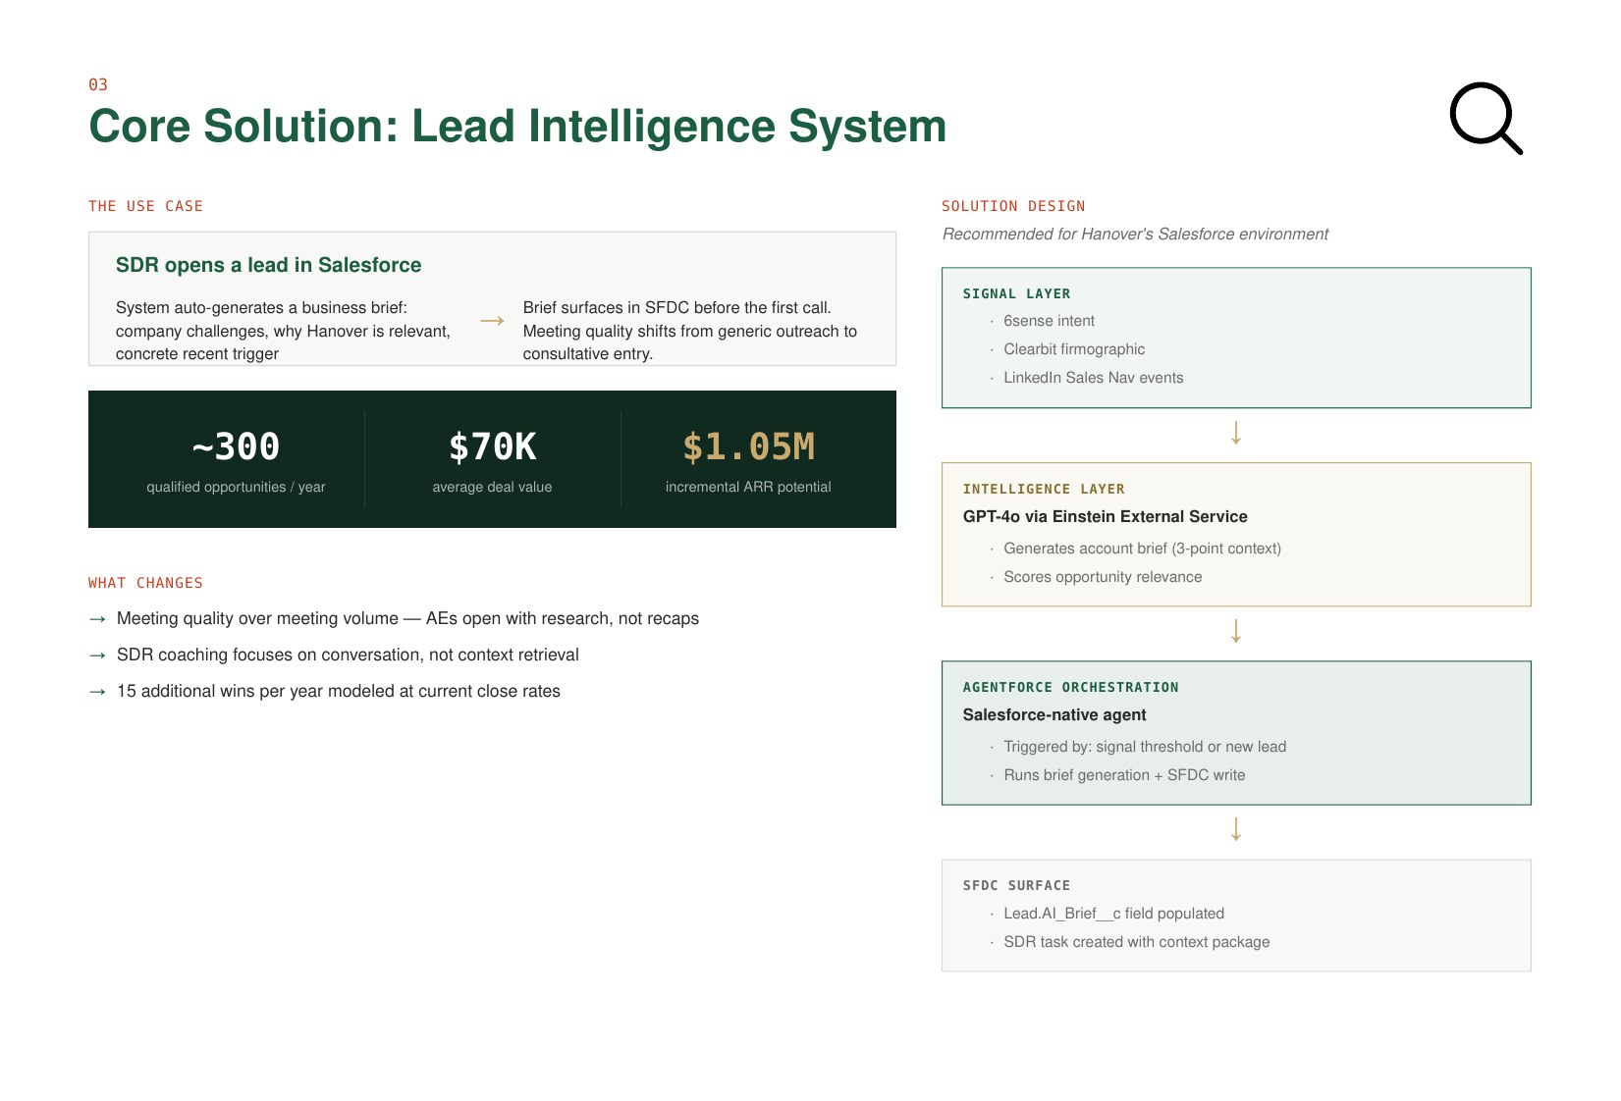Select the $70K average deal value stat

click(x=492, y=447)
